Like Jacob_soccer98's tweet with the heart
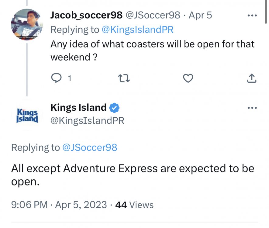269x228 pixels. coord(188,78)
